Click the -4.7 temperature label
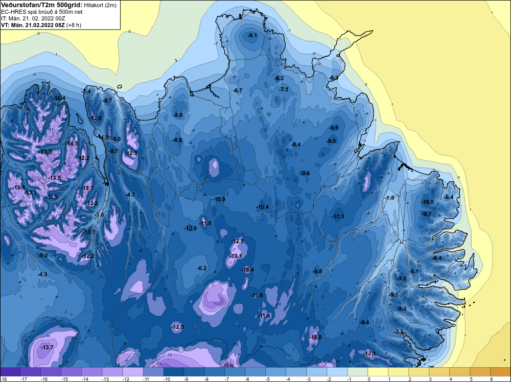511x382 pixels. (130, 195)
